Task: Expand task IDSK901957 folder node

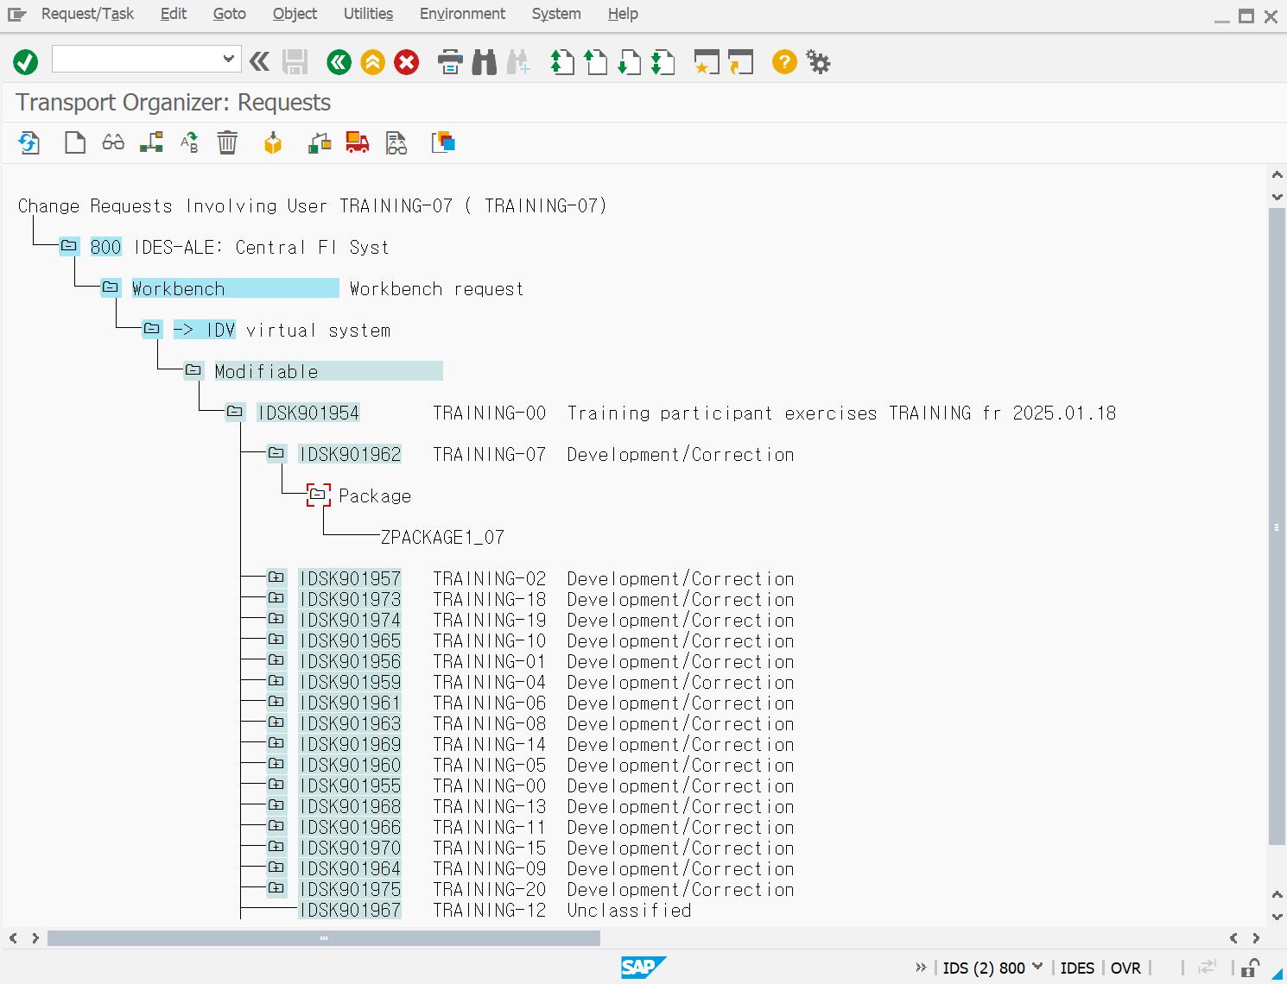Action: coord(276,577)
